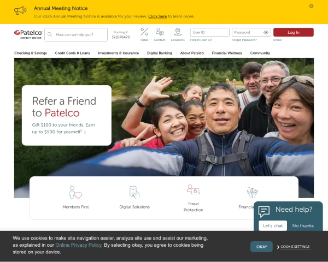Toggle password visibility eye icon
The width and height of the screenshot is (328, 262).
point(266,33)
